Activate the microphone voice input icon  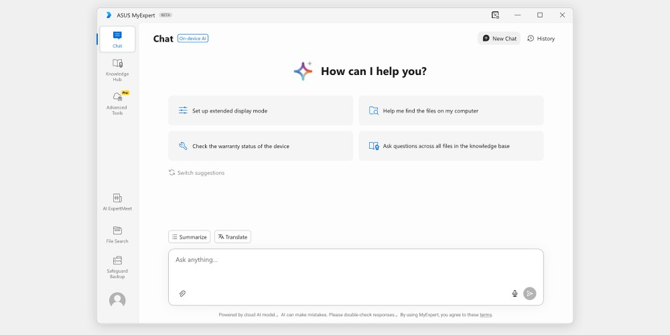click(x=515, y=293)
